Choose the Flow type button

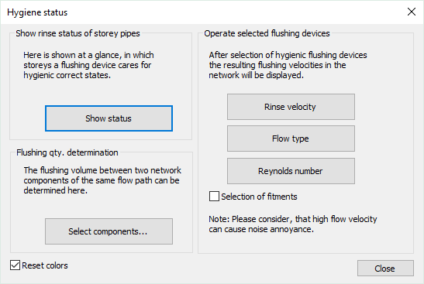click(291, 139)
